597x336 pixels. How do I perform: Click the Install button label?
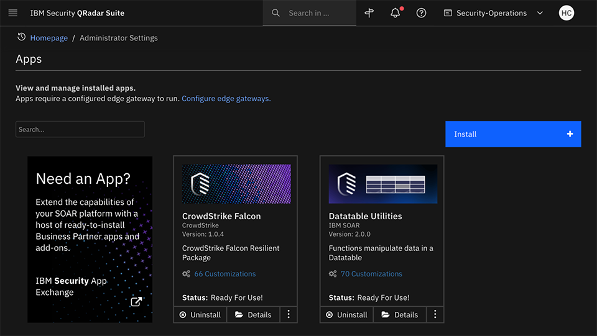coord(465,134)
